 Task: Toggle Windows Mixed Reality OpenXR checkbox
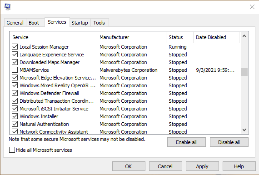pyautogui.click(x=15, y=85)
